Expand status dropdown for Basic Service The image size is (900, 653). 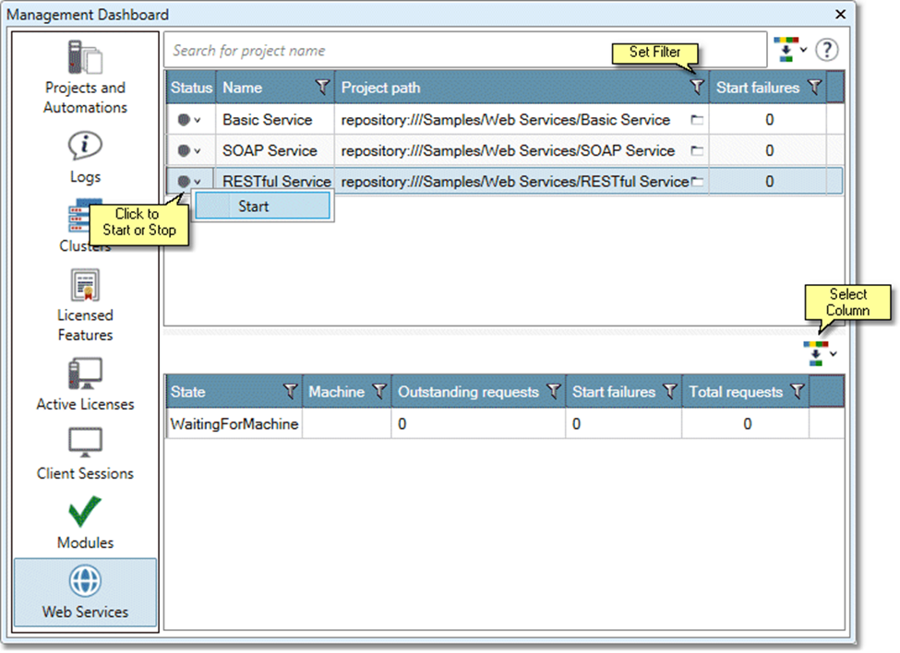189,120
